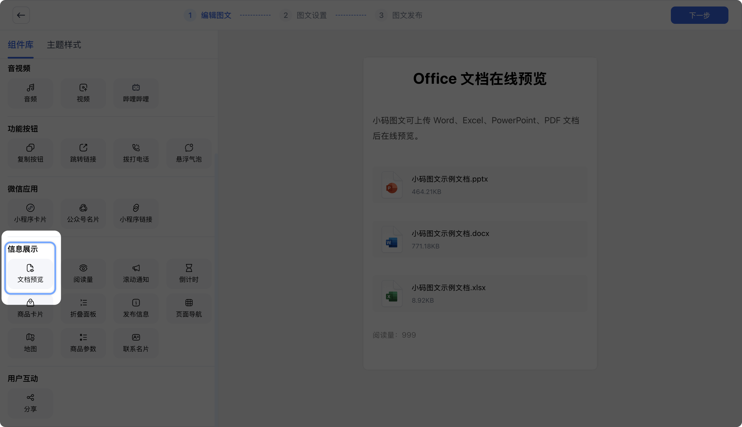Insert the 悬浮气泡 component
Image resolution: width=742 pixels, height=427 pixels.
[189, 153]
